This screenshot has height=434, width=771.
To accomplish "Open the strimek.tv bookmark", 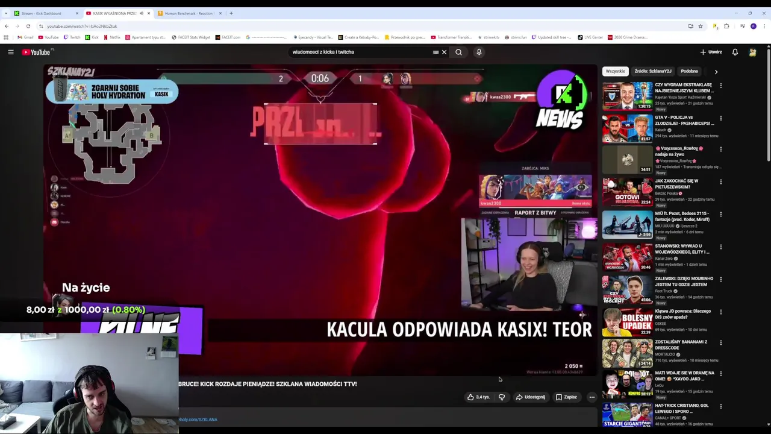I will (x=488, y=37).
